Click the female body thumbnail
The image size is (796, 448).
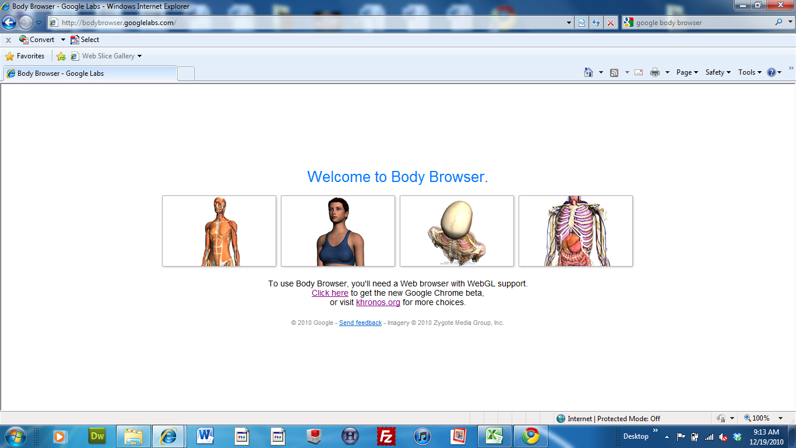coord(338,231)
